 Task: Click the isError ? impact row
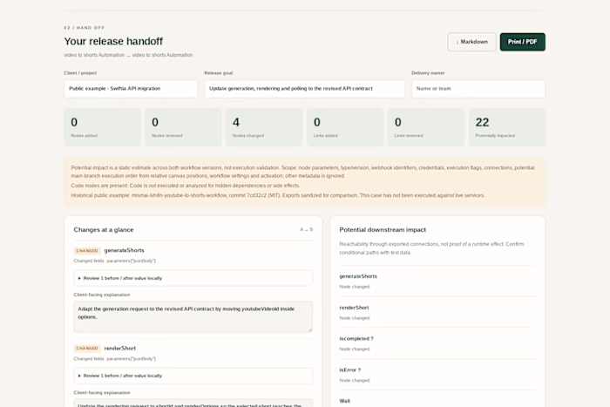coord(437,375)
